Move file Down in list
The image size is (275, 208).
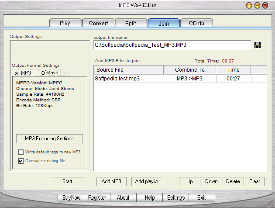pos(211,181)
